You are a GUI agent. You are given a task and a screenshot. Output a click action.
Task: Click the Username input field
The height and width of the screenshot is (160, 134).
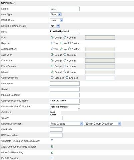pos(65,84)
